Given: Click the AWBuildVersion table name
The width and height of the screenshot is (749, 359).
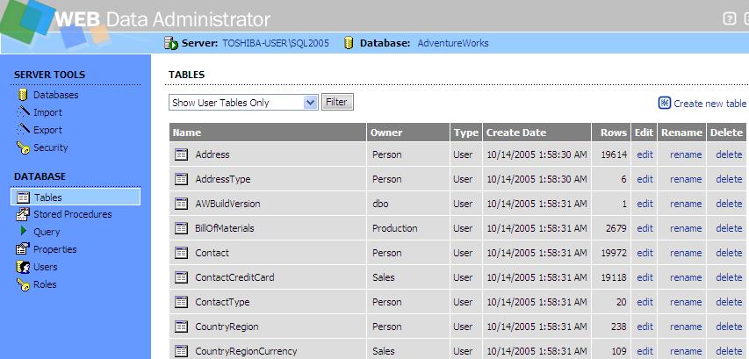Looking at the screenshot, I should click(227, 204).
